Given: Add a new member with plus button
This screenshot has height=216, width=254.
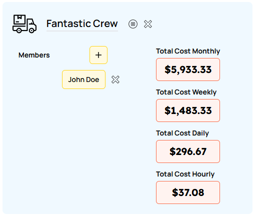Looking at the screenshot, I should coord(98,55).
